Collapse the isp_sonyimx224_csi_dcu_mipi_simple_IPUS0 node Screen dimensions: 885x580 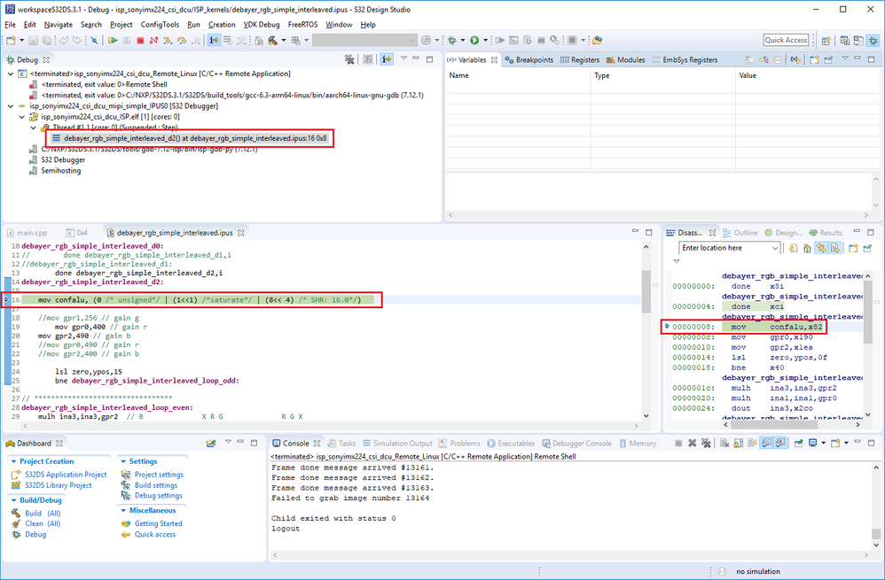coord(10,106)
